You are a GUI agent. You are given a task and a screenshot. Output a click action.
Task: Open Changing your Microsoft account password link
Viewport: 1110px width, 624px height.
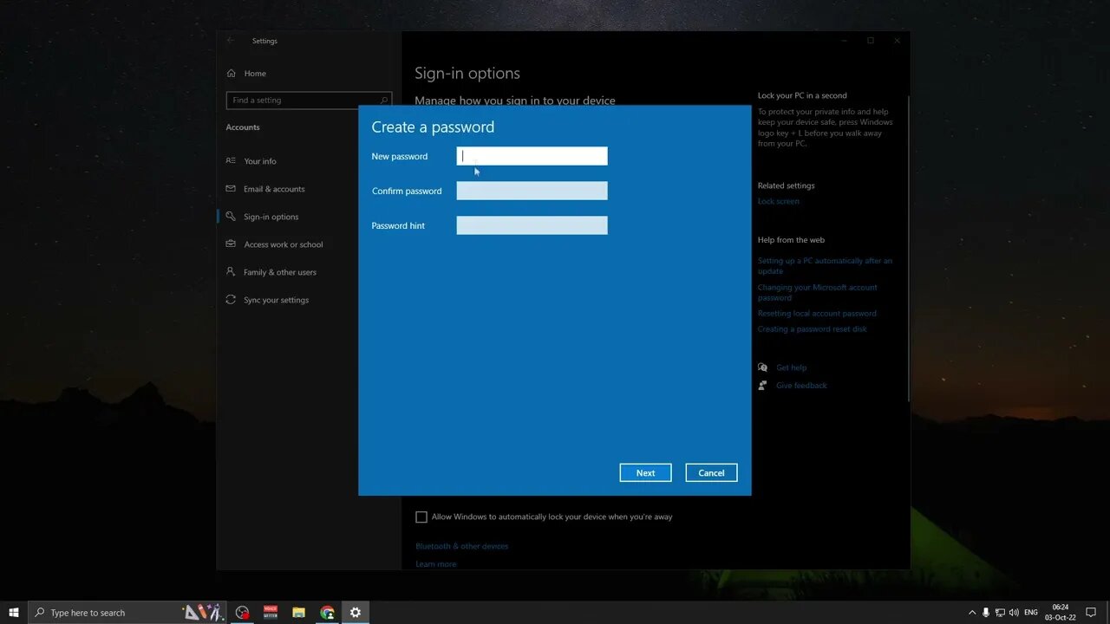(x=818, y=292)
